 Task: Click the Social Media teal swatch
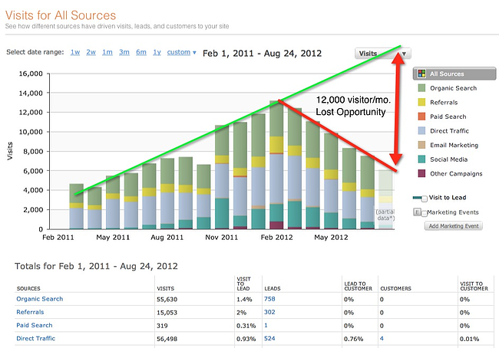[x=421, y=159]
